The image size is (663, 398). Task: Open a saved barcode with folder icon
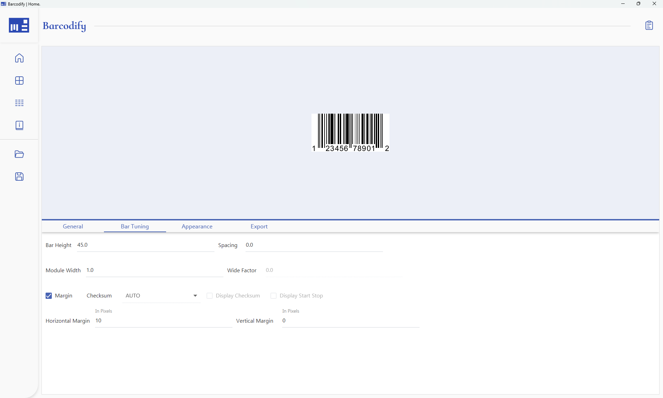tap(19, 154)
